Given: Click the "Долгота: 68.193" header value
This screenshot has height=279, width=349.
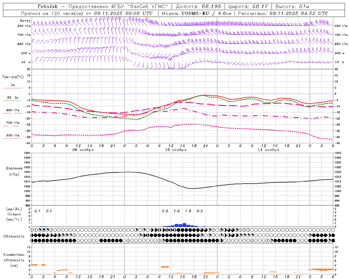Looking at the screenshot, I should coord(198,7).
